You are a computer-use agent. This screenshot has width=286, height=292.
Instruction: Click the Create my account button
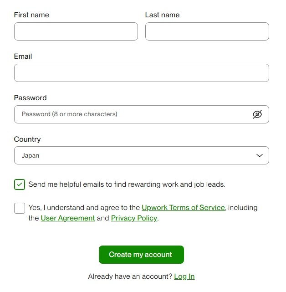click(141, 255)
